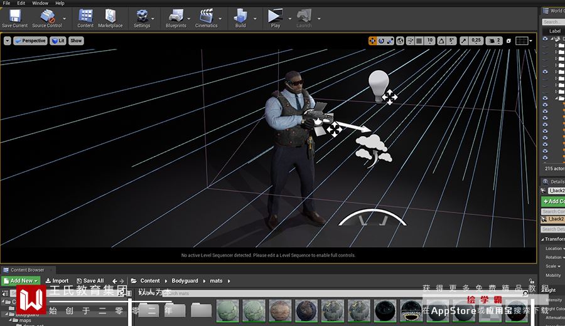Click the surface snapping icon
565x326 pixels.
(410, 41)
